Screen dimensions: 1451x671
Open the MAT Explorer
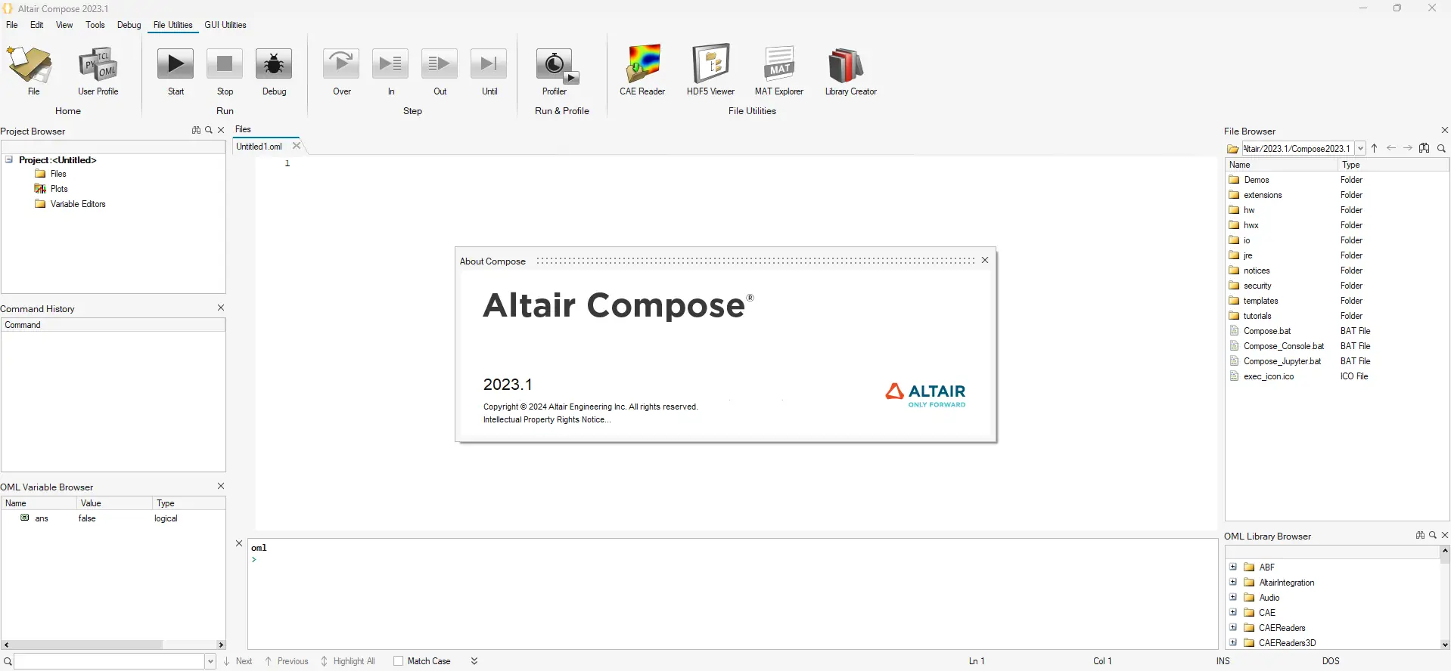(x=778, y=70)
